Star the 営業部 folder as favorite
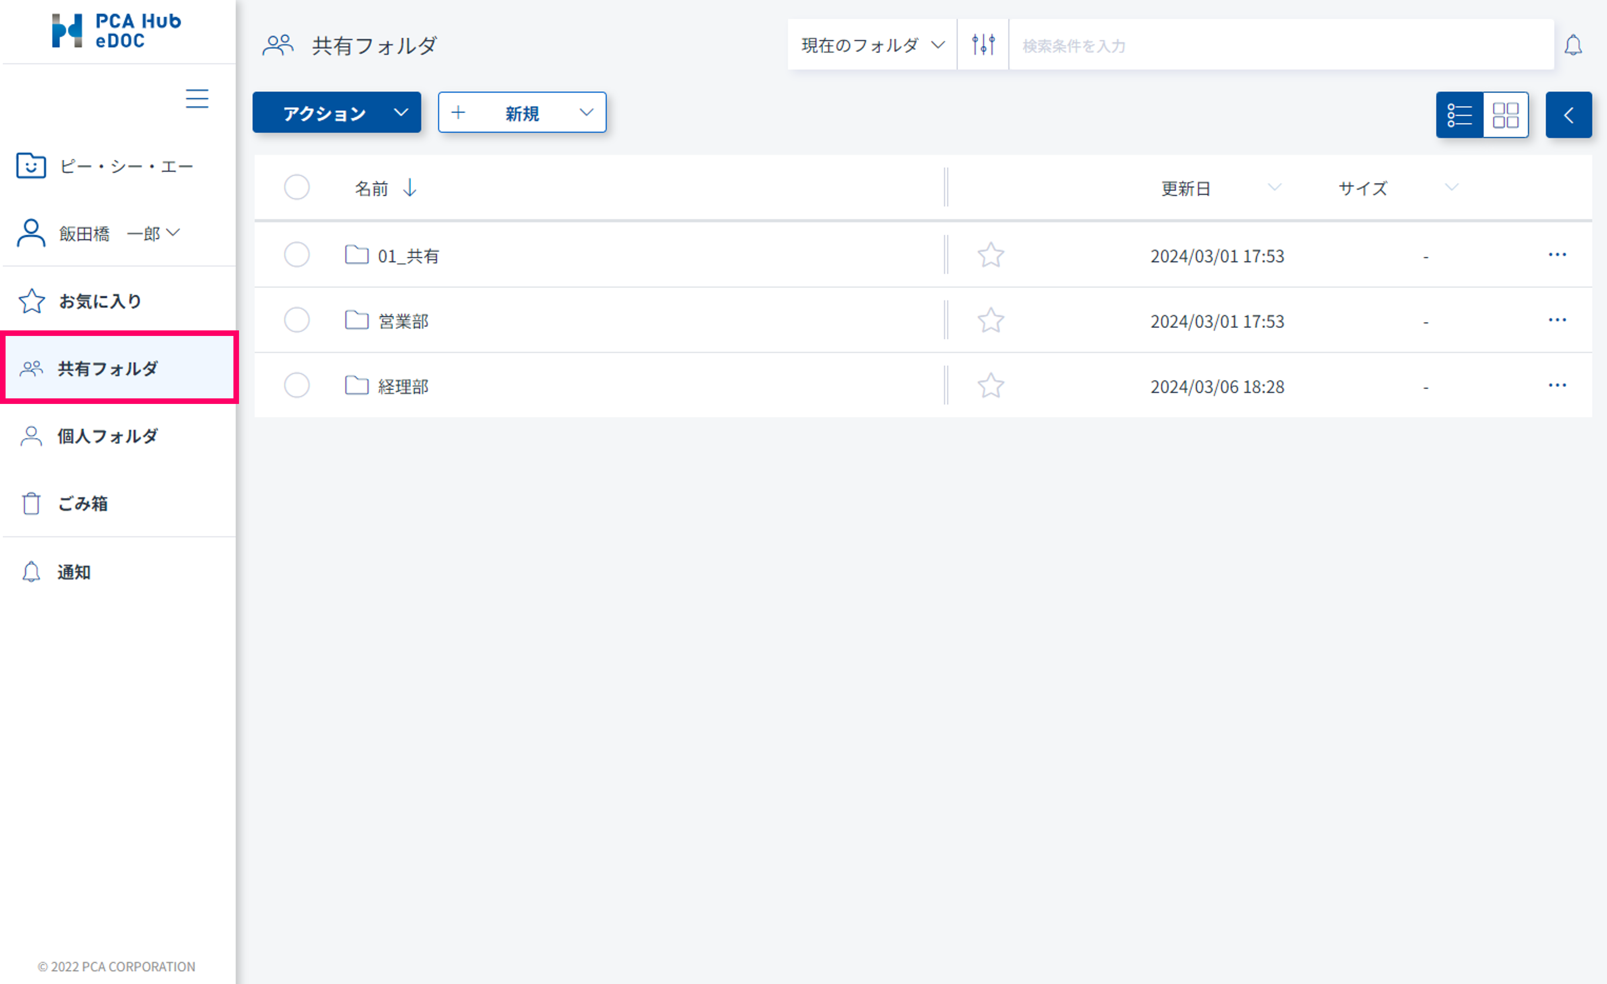 pos(990,320)
